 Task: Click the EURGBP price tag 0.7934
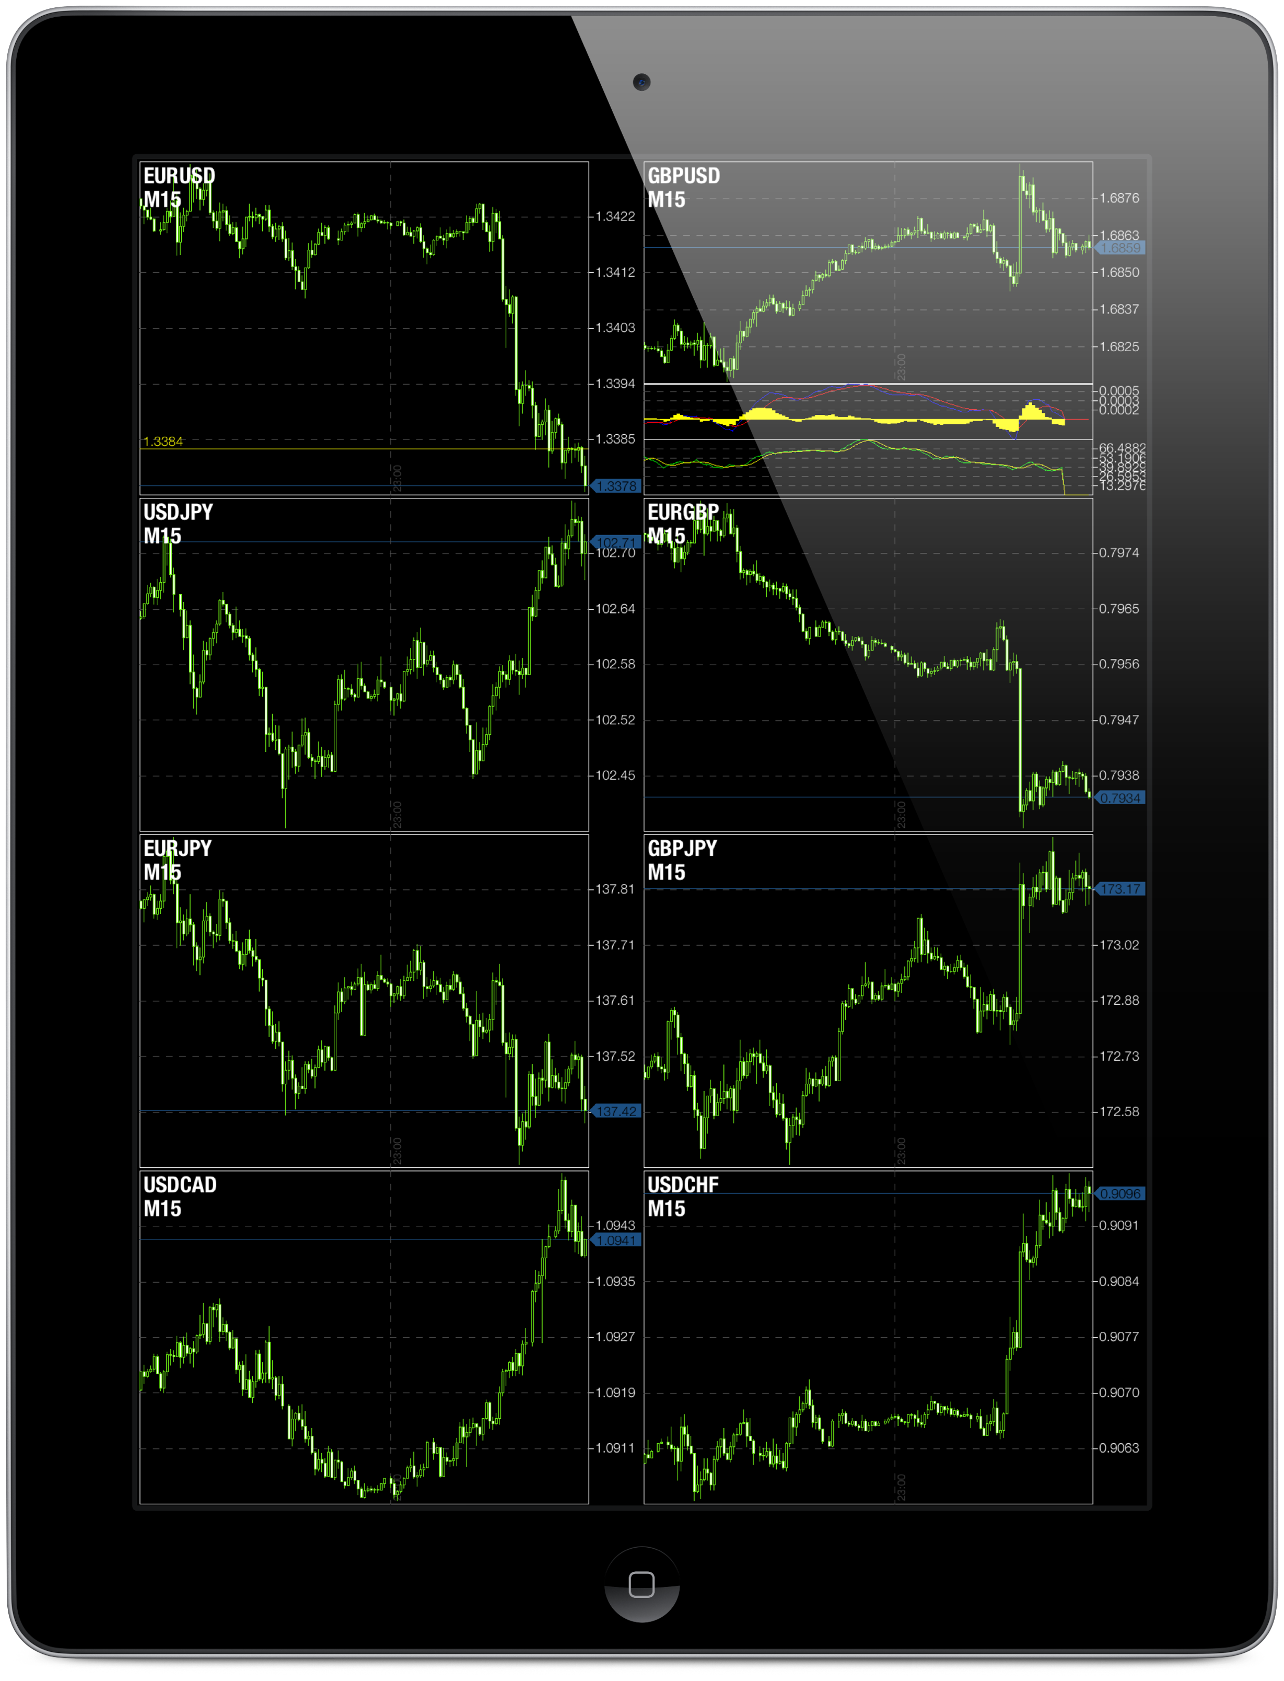(x=1120, y=797)
